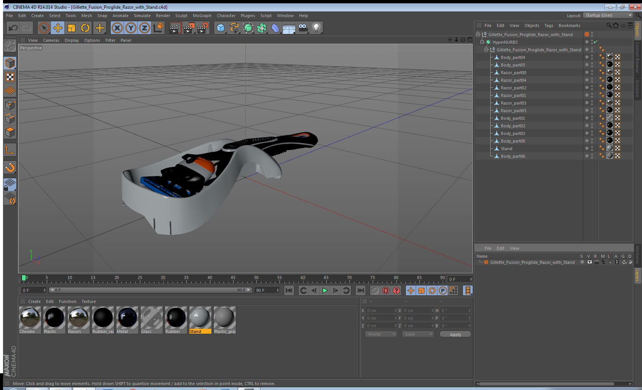The image size is (642, 390).
Task: Open Object Manager Tags menu
Action: pos(548,25)
